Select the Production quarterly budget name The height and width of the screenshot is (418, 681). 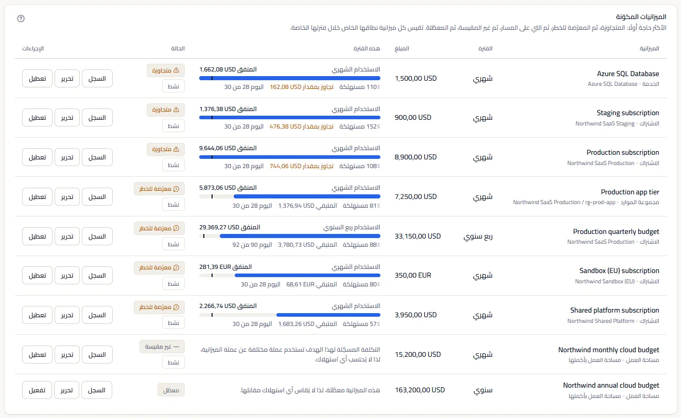point(616,232)
